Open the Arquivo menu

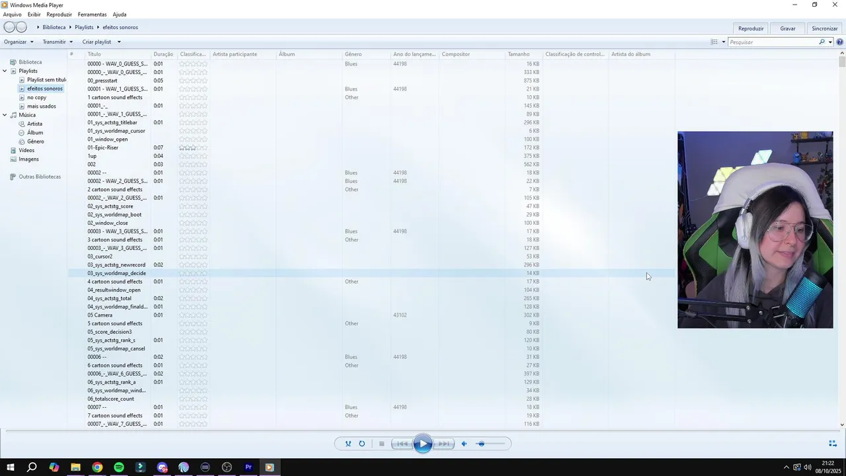coord(12,14)
